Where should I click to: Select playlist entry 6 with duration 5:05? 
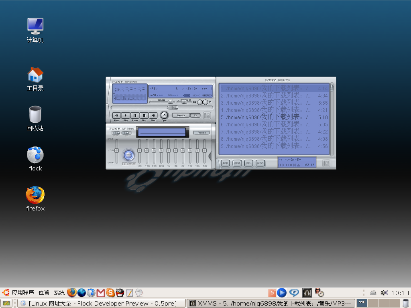(x=274, y=124)
